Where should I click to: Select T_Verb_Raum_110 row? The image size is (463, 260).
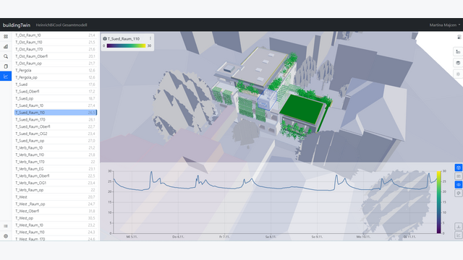pyautogui.click(x=56, y=155)
